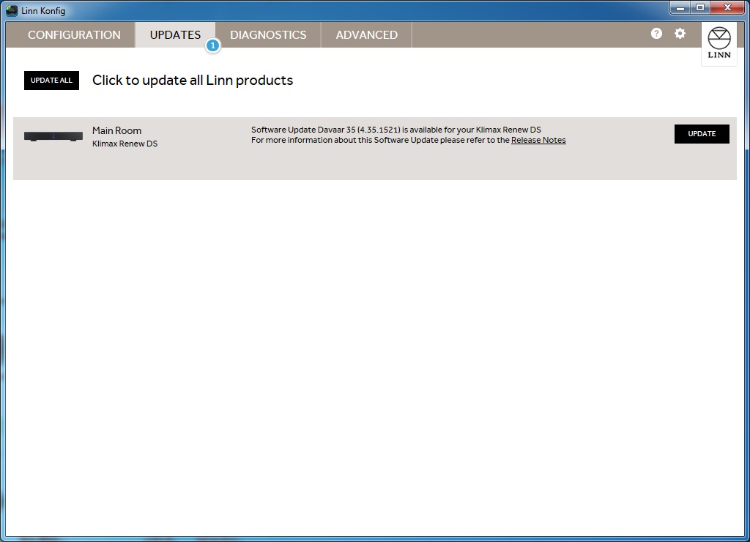This screenshot has height=542, width=750.
Task: Click the Update All button
Action: click(x=52, y=81)
